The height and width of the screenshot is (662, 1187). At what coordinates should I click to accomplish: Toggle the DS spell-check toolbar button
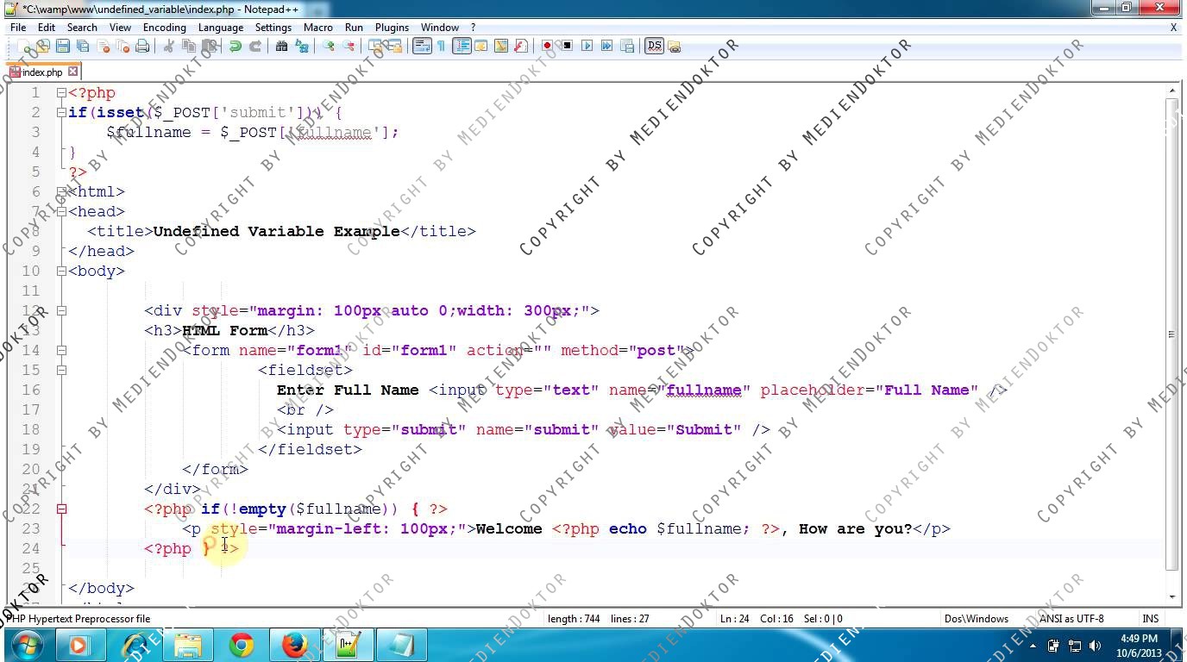[654, 47]
